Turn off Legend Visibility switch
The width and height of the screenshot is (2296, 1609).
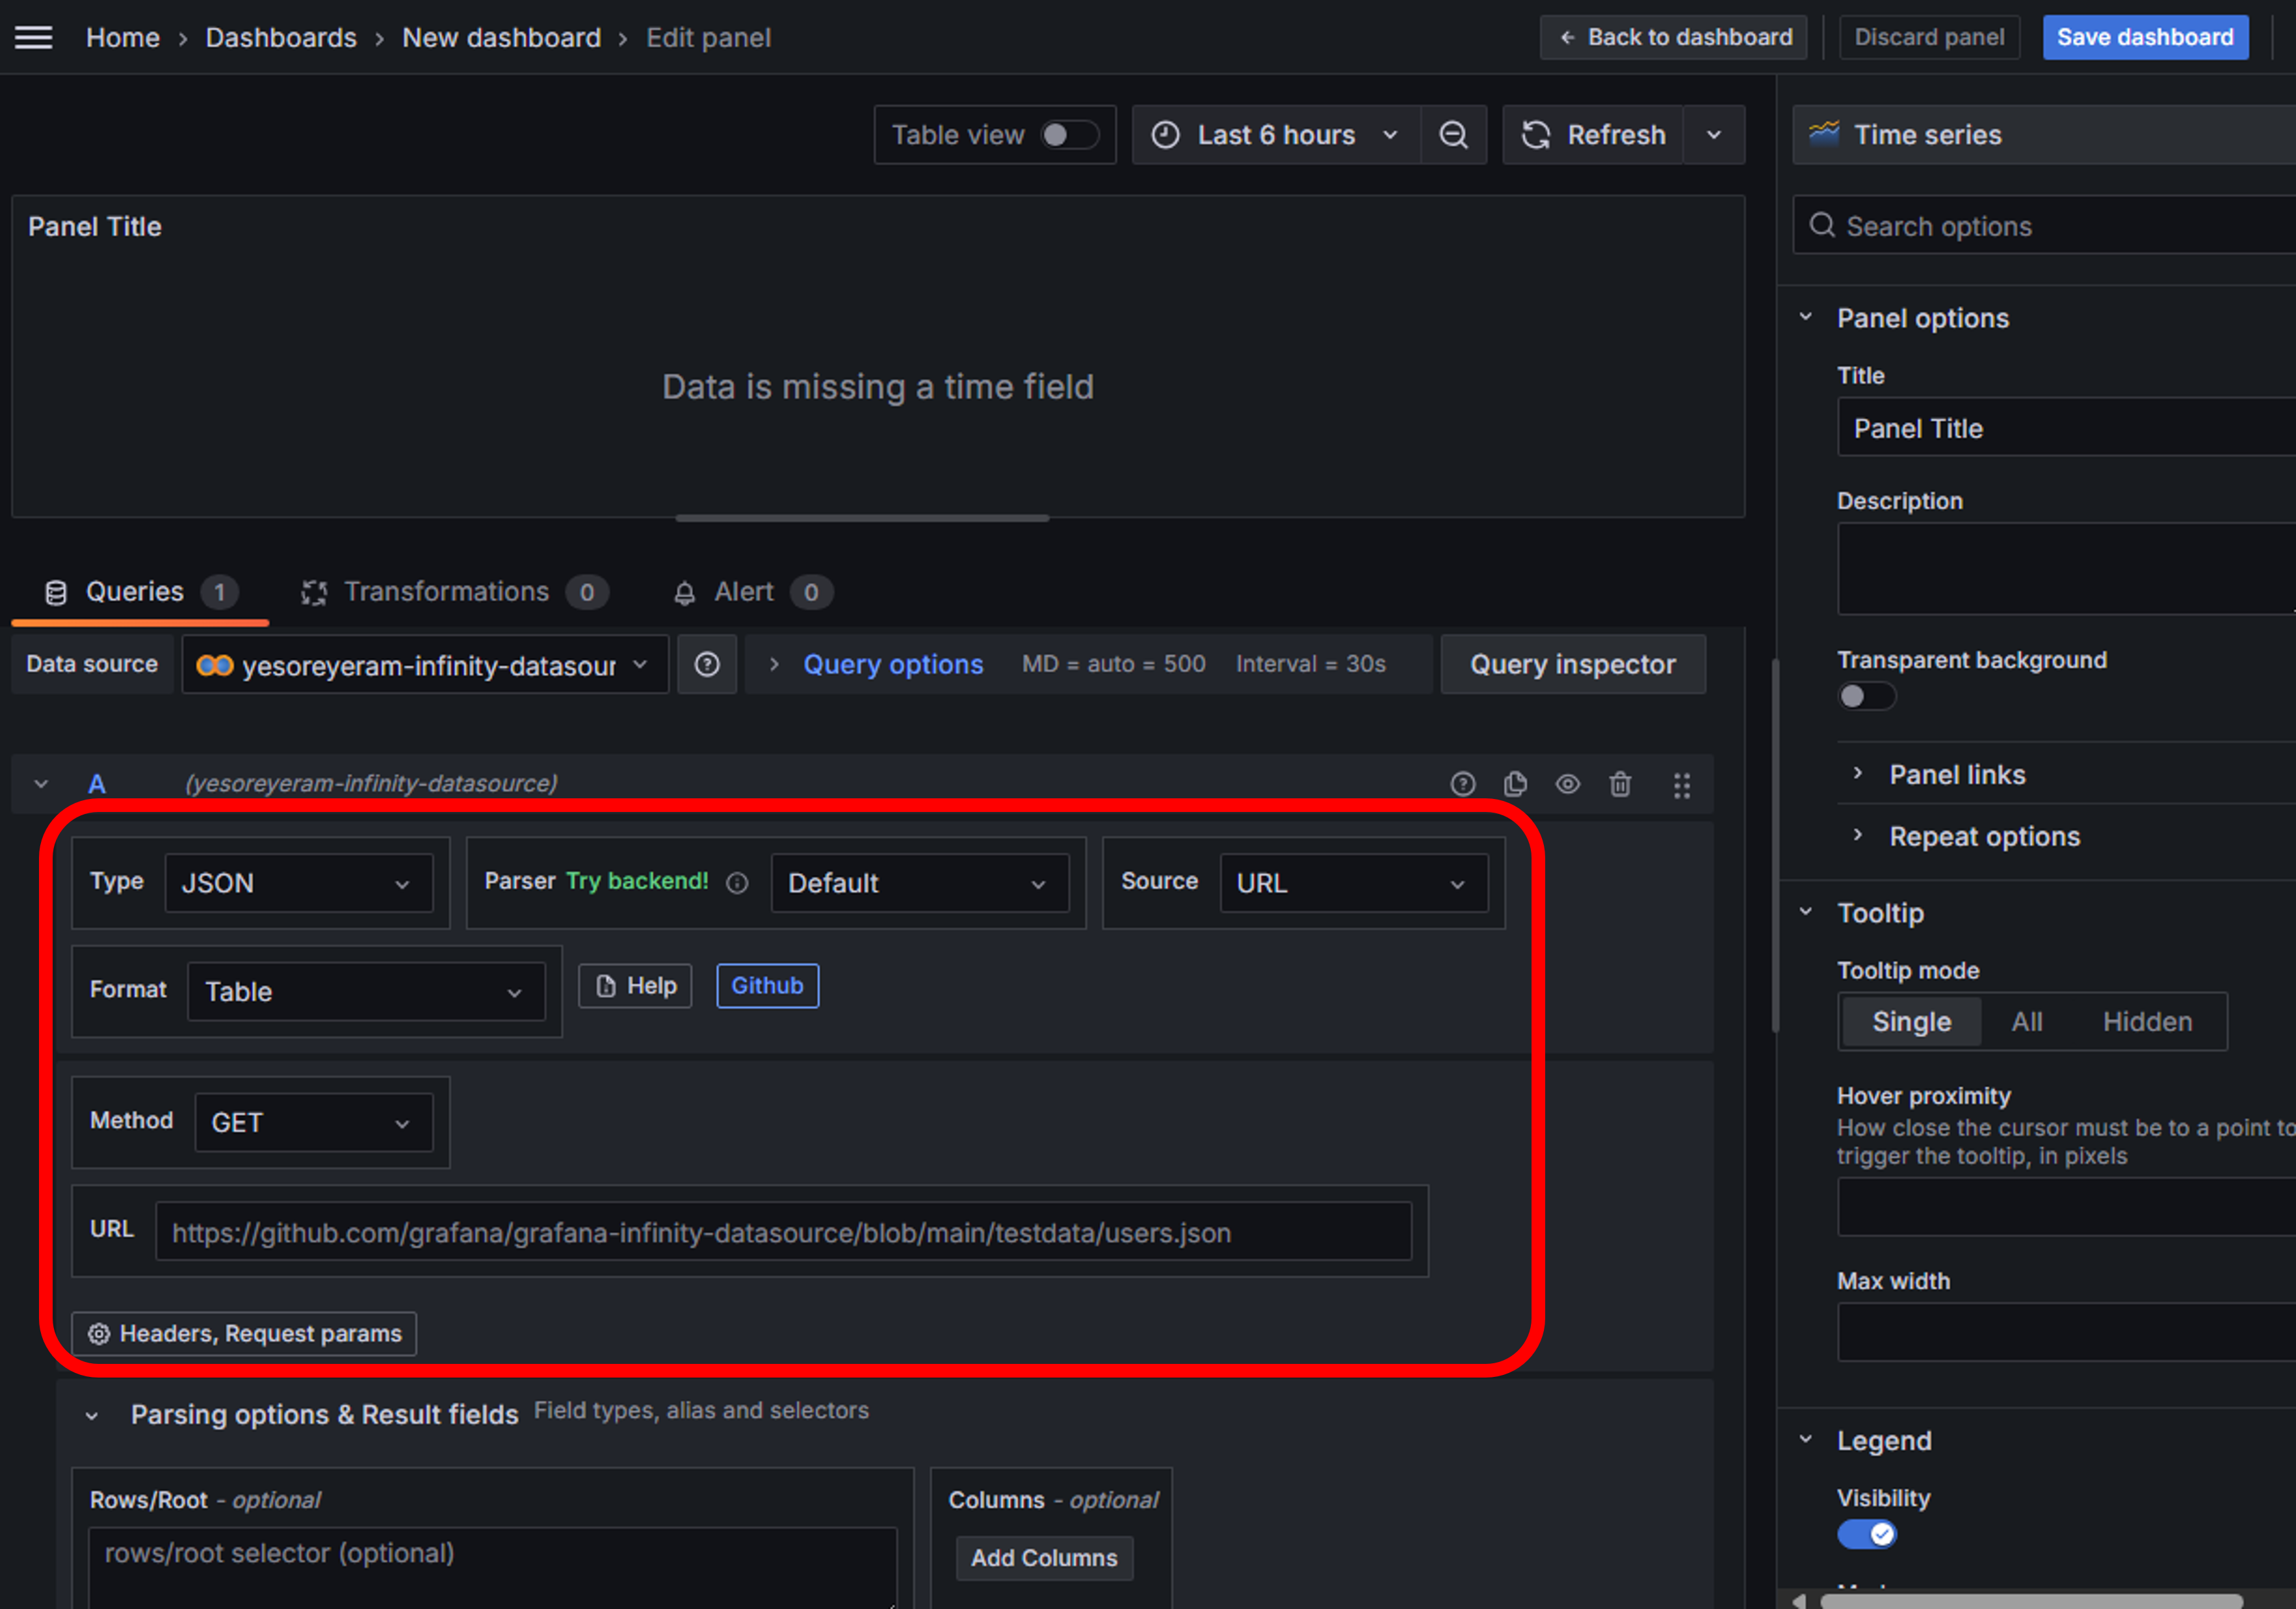coord(1866,1533)
